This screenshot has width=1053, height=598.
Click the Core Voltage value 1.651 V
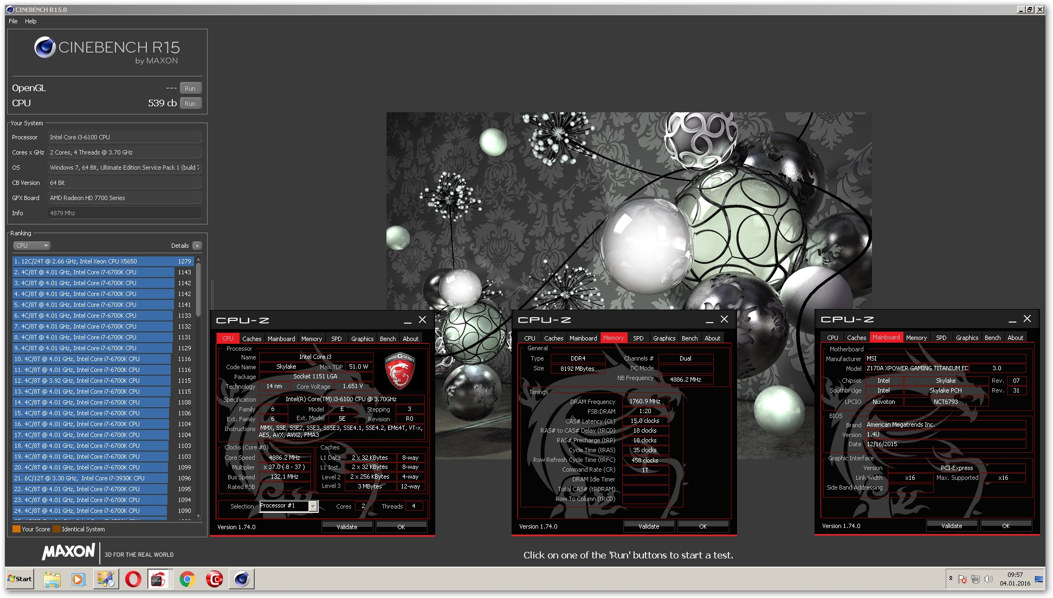coord(353,387)
